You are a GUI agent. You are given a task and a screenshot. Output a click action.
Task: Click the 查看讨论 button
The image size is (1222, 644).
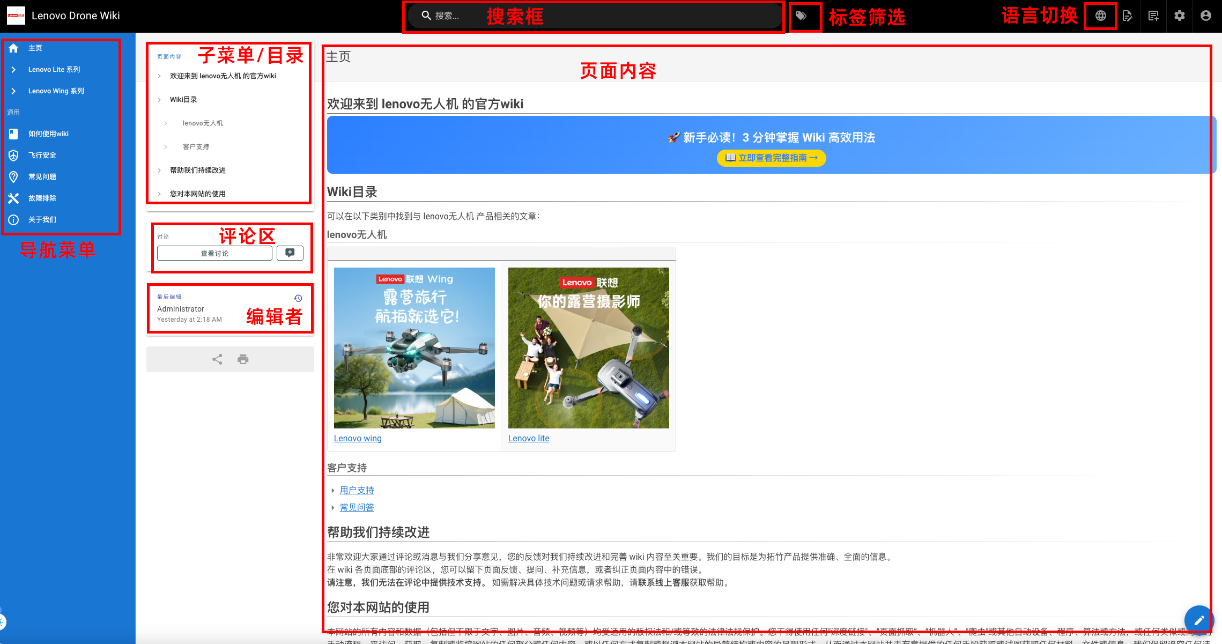tap(214, 254)
